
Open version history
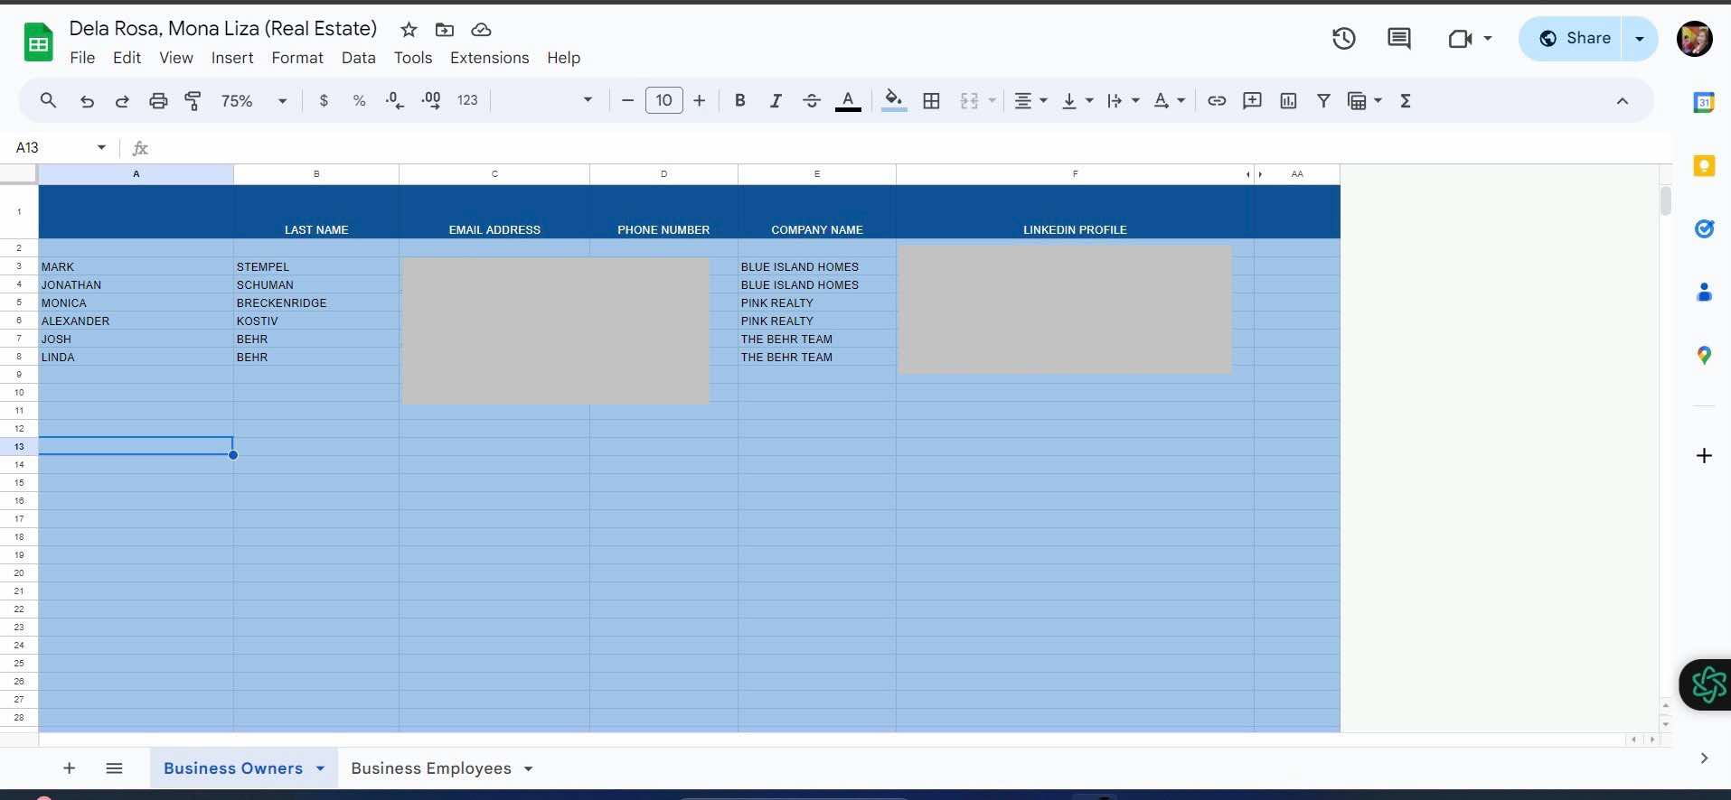point(1344,39)
